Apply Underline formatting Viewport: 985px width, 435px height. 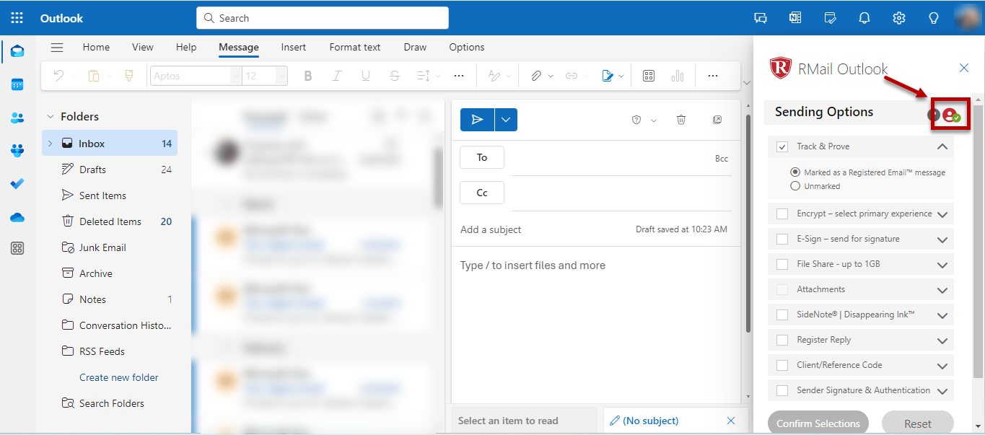[x=365, y=76]
